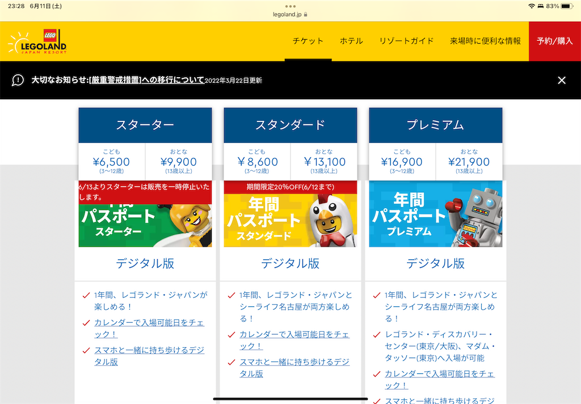Tap the padlock icon beside legoland.jp
Viewport: 581px width, 404px height.
click(306, 14)
